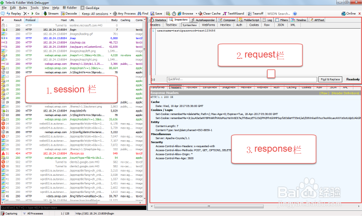
Task: Select the request WebForms inspector tab
Action: point(208,25)
